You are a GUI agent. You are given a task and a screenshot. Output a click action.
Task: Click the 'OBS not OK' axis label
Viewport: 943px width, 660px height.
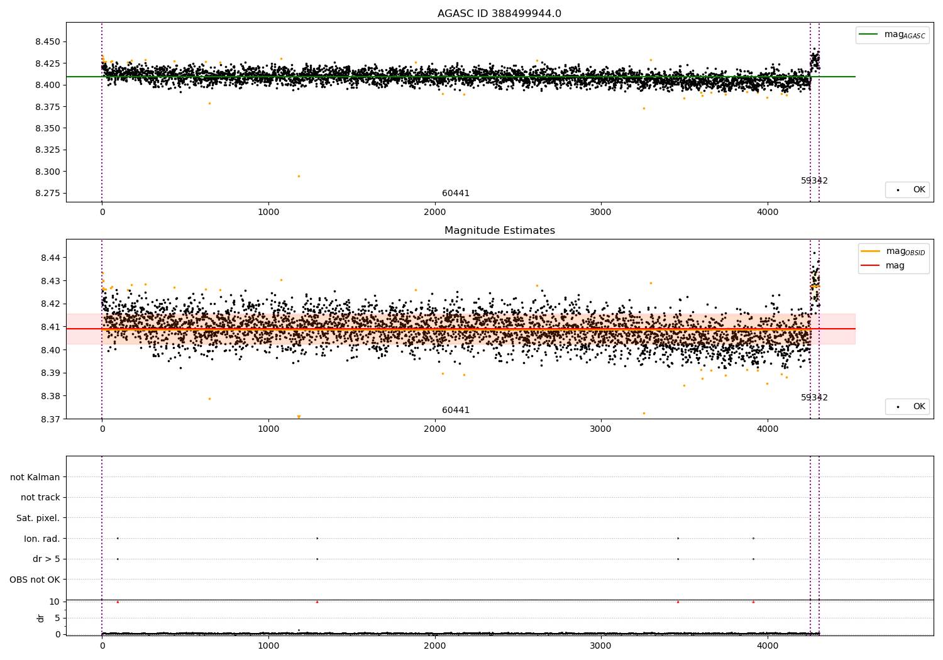pos(35,580)
